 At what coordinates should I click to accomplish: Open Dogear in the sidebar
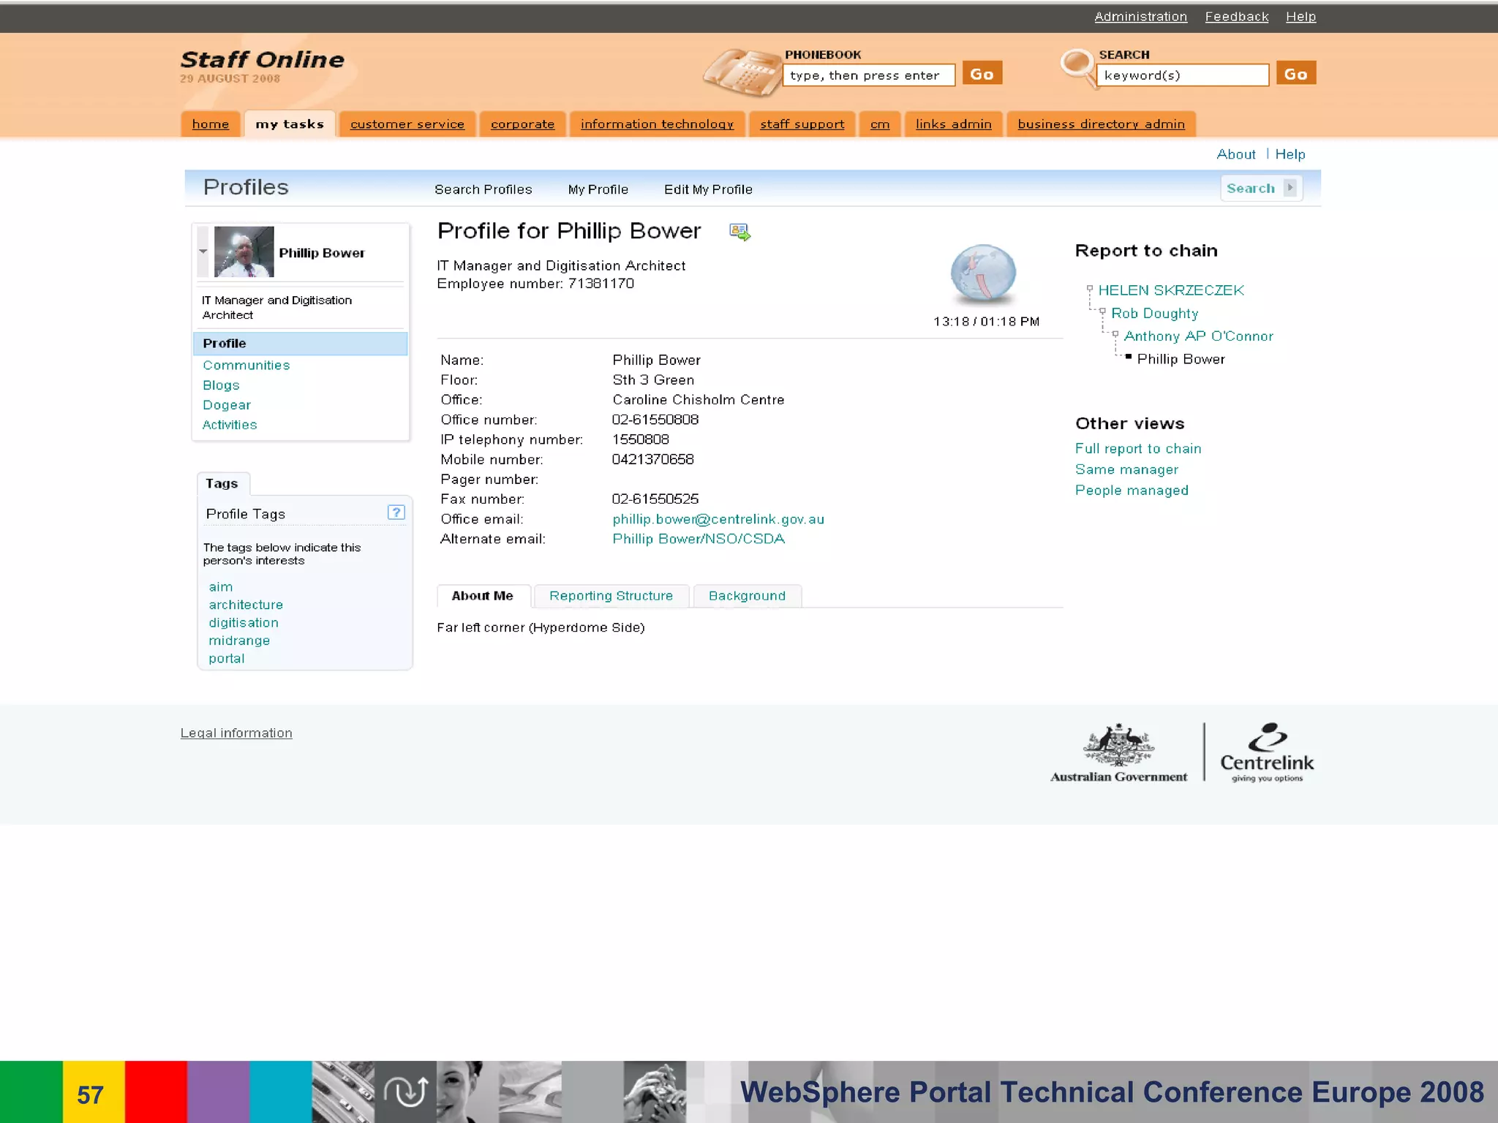click(226, 405)
